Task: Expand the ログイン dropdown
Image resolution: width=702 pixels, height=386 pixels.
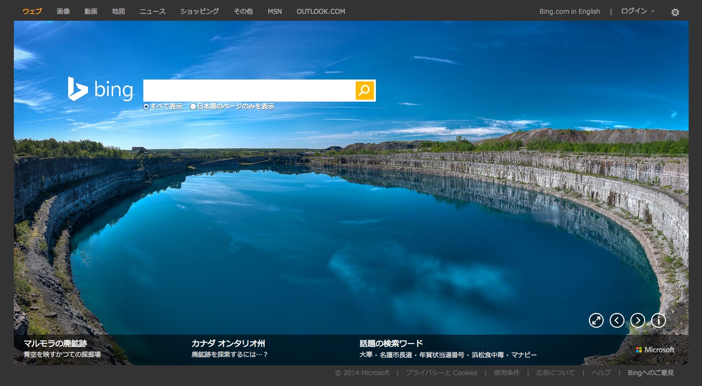Action: click(637, 11)
